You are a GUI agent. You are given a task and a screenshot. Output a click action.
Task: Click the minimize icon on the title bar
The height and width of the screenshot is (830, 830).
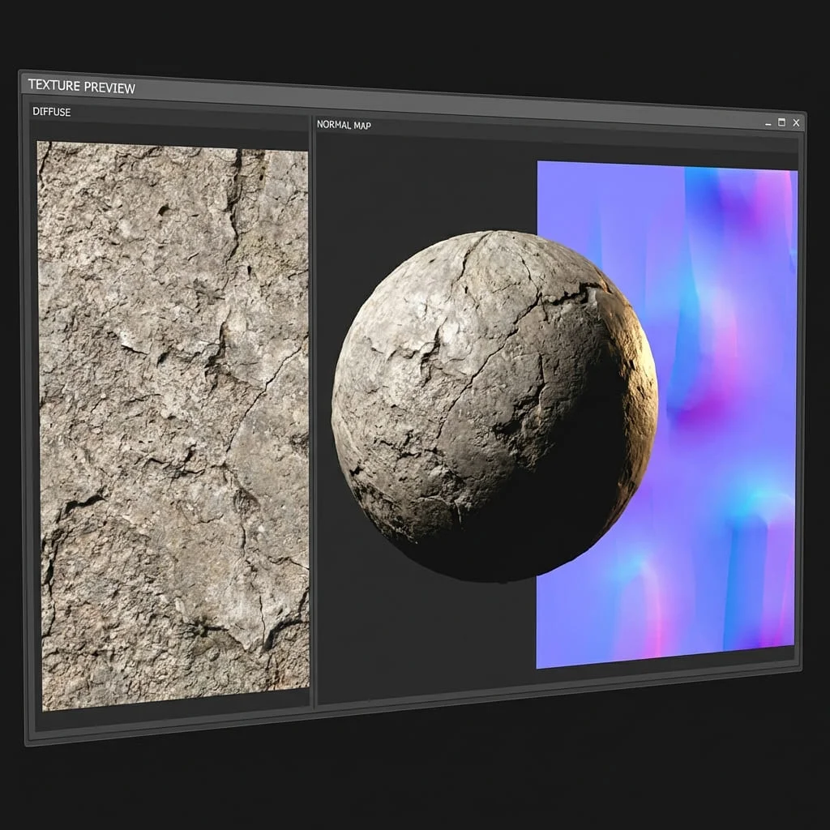(x=768, y=122)
